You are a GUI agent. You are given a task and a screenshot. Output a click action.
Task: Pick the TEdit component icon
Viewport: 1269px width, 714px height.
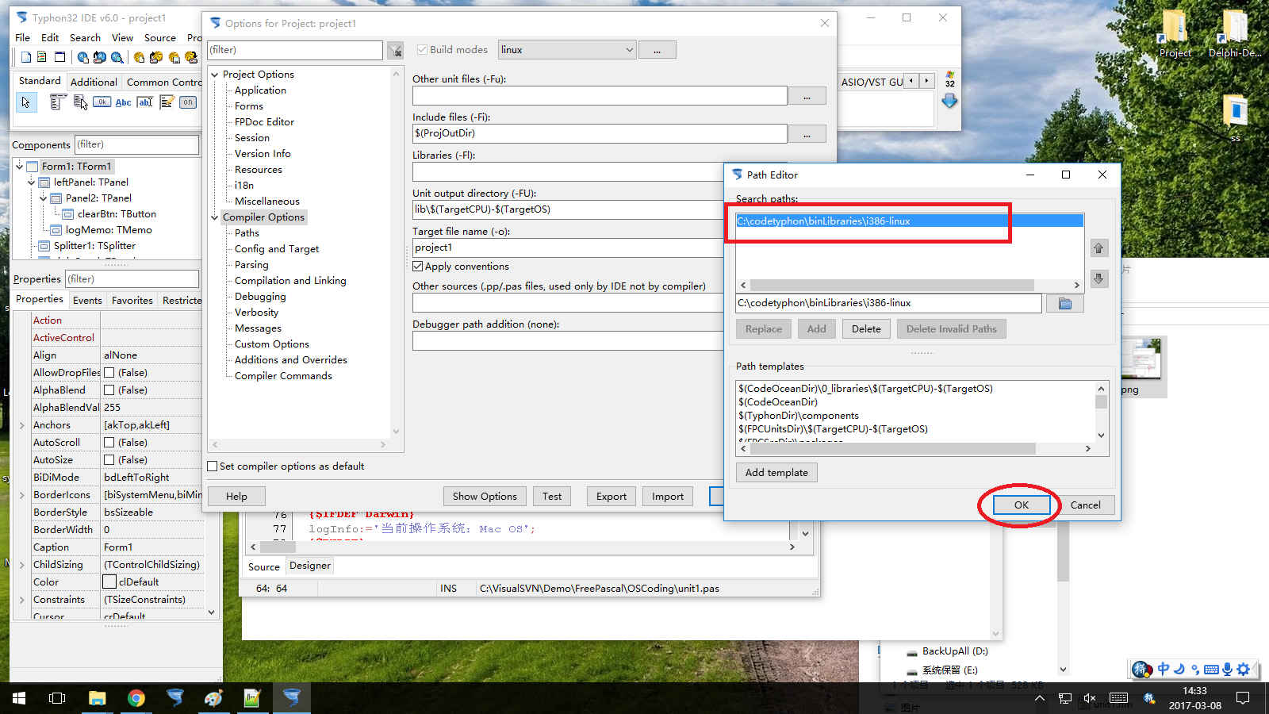pyautogui.click(x=144, y=102)
